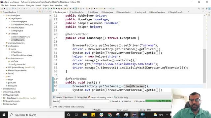
Task: Close the TestBase.java editor tab
Action: [x=68, y=12]
